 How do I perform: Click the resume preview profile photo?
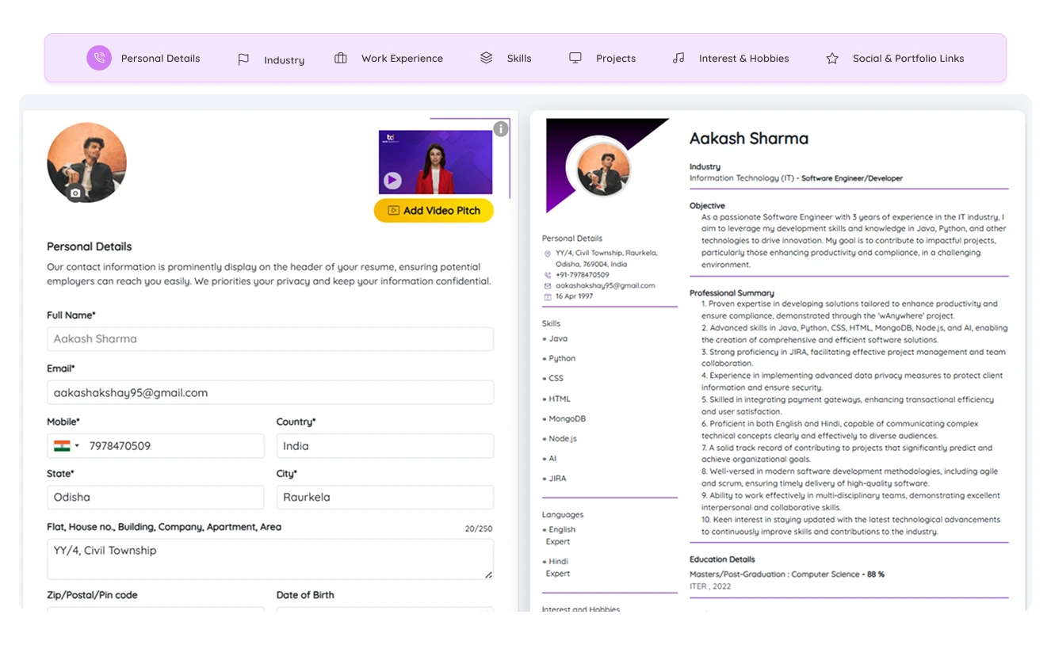(x=604, y=170)
